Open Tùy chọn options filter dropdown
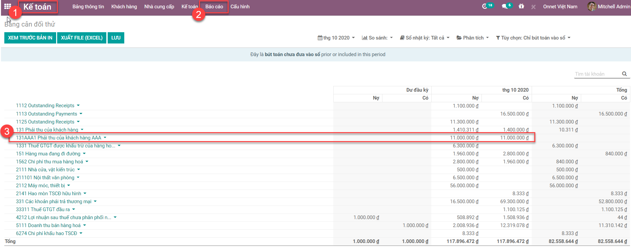Image resolution: width=631 pixels, height=248 pixels. click(533, 38)
